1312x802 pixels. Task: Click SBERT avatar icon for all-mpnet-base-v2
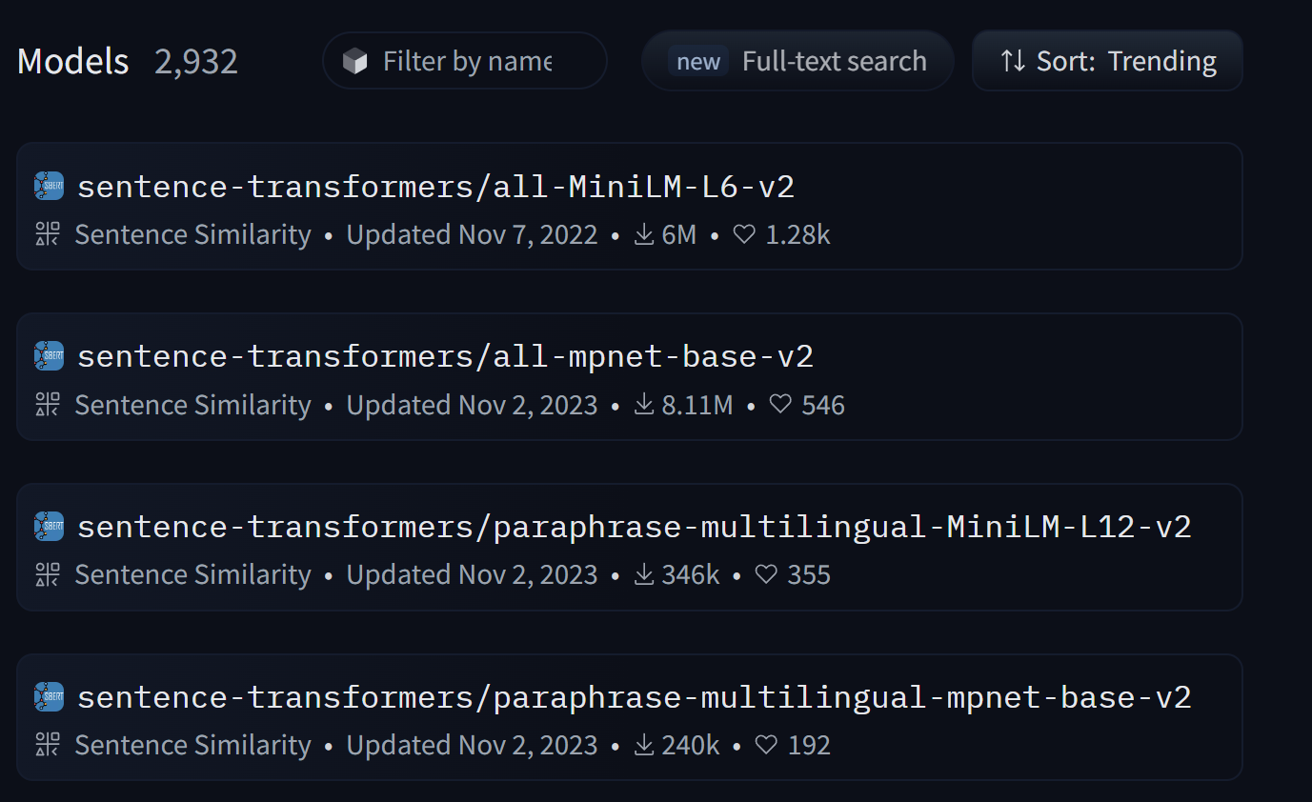click(49, 356)
